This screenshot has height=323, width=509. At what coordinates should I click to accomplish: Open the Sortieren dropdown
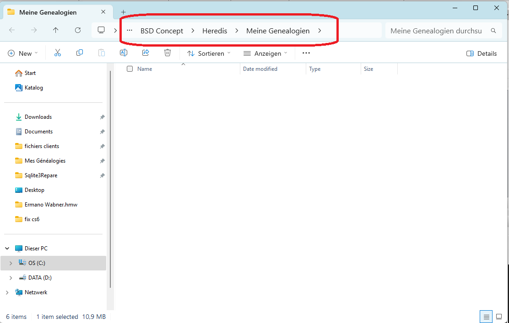209,53
